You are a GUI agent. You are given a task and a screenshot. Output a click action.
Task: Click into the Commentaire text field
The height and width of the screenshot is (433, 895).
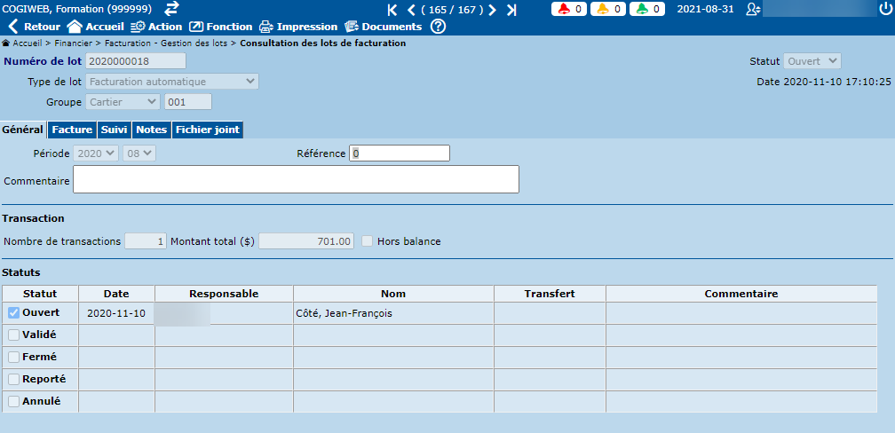click(x=296, y=179)
